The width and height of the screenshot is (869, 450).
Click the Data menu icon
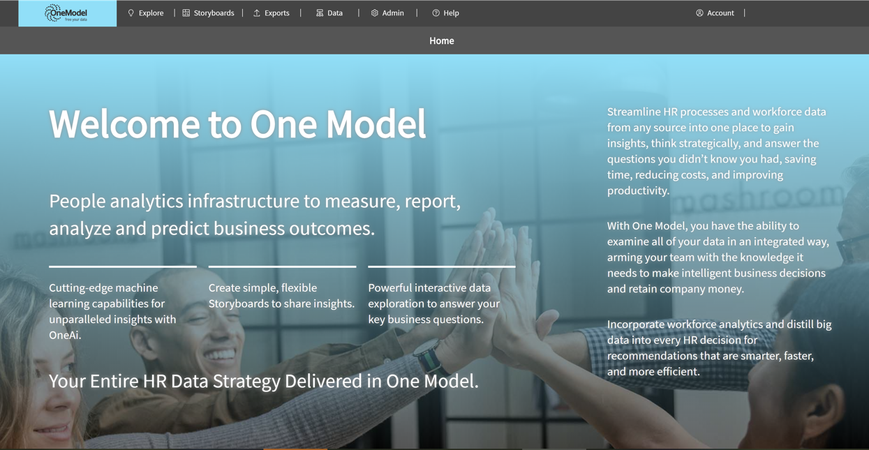pyautogui.click(x=320, y=13)
